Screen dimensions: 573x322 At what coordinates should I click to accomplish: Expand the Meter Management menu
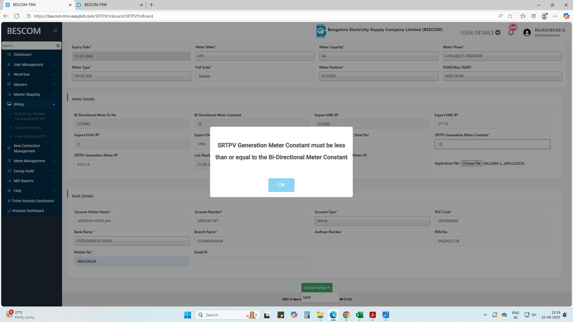(29, 161)
